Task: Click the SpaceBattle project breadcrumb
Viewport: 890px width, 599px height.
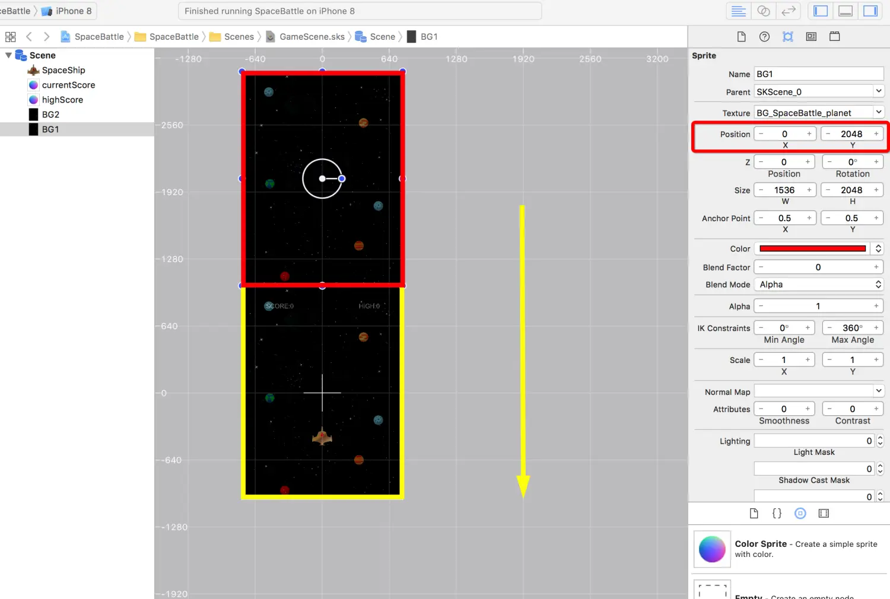Action: point(92,37)
